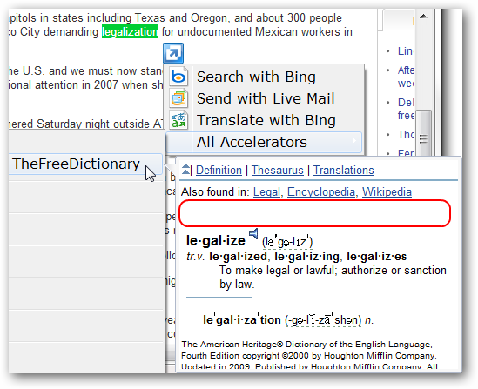
Task: Open the Legal dictionary link
Action: tap(266, 192)
